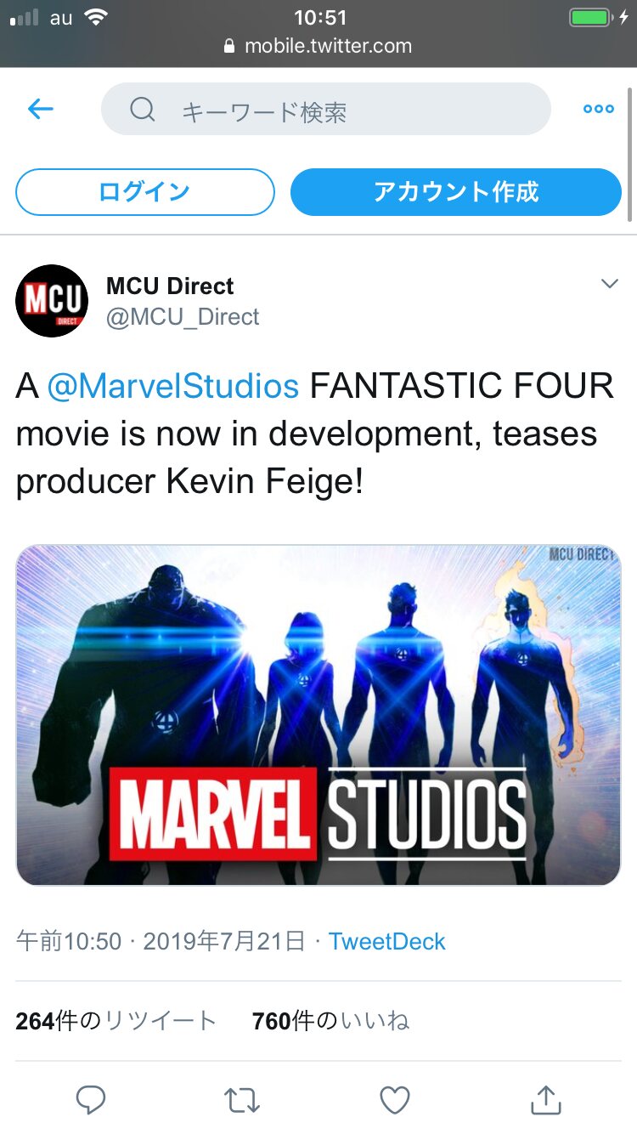Focus the キーワード検索 search field
637x1134 pixels.
point(326,109)
